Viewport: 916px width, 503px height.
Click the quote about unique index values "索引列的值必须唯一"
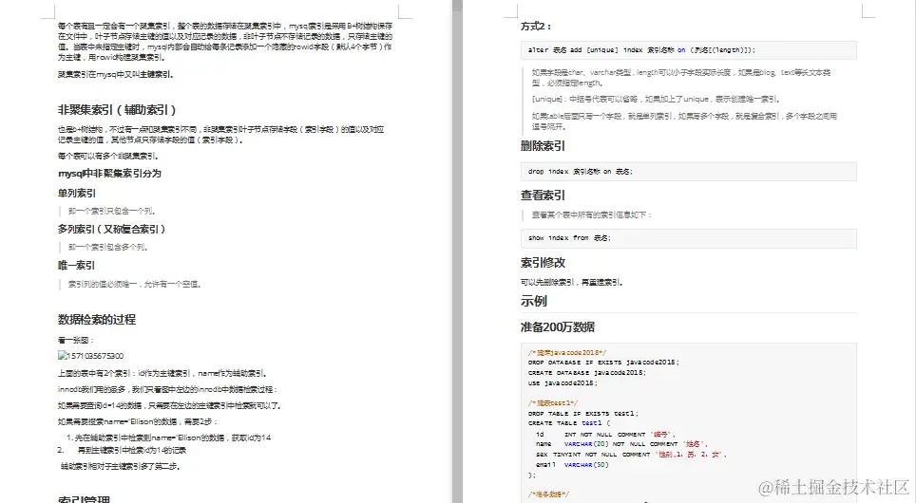(135, 284)
